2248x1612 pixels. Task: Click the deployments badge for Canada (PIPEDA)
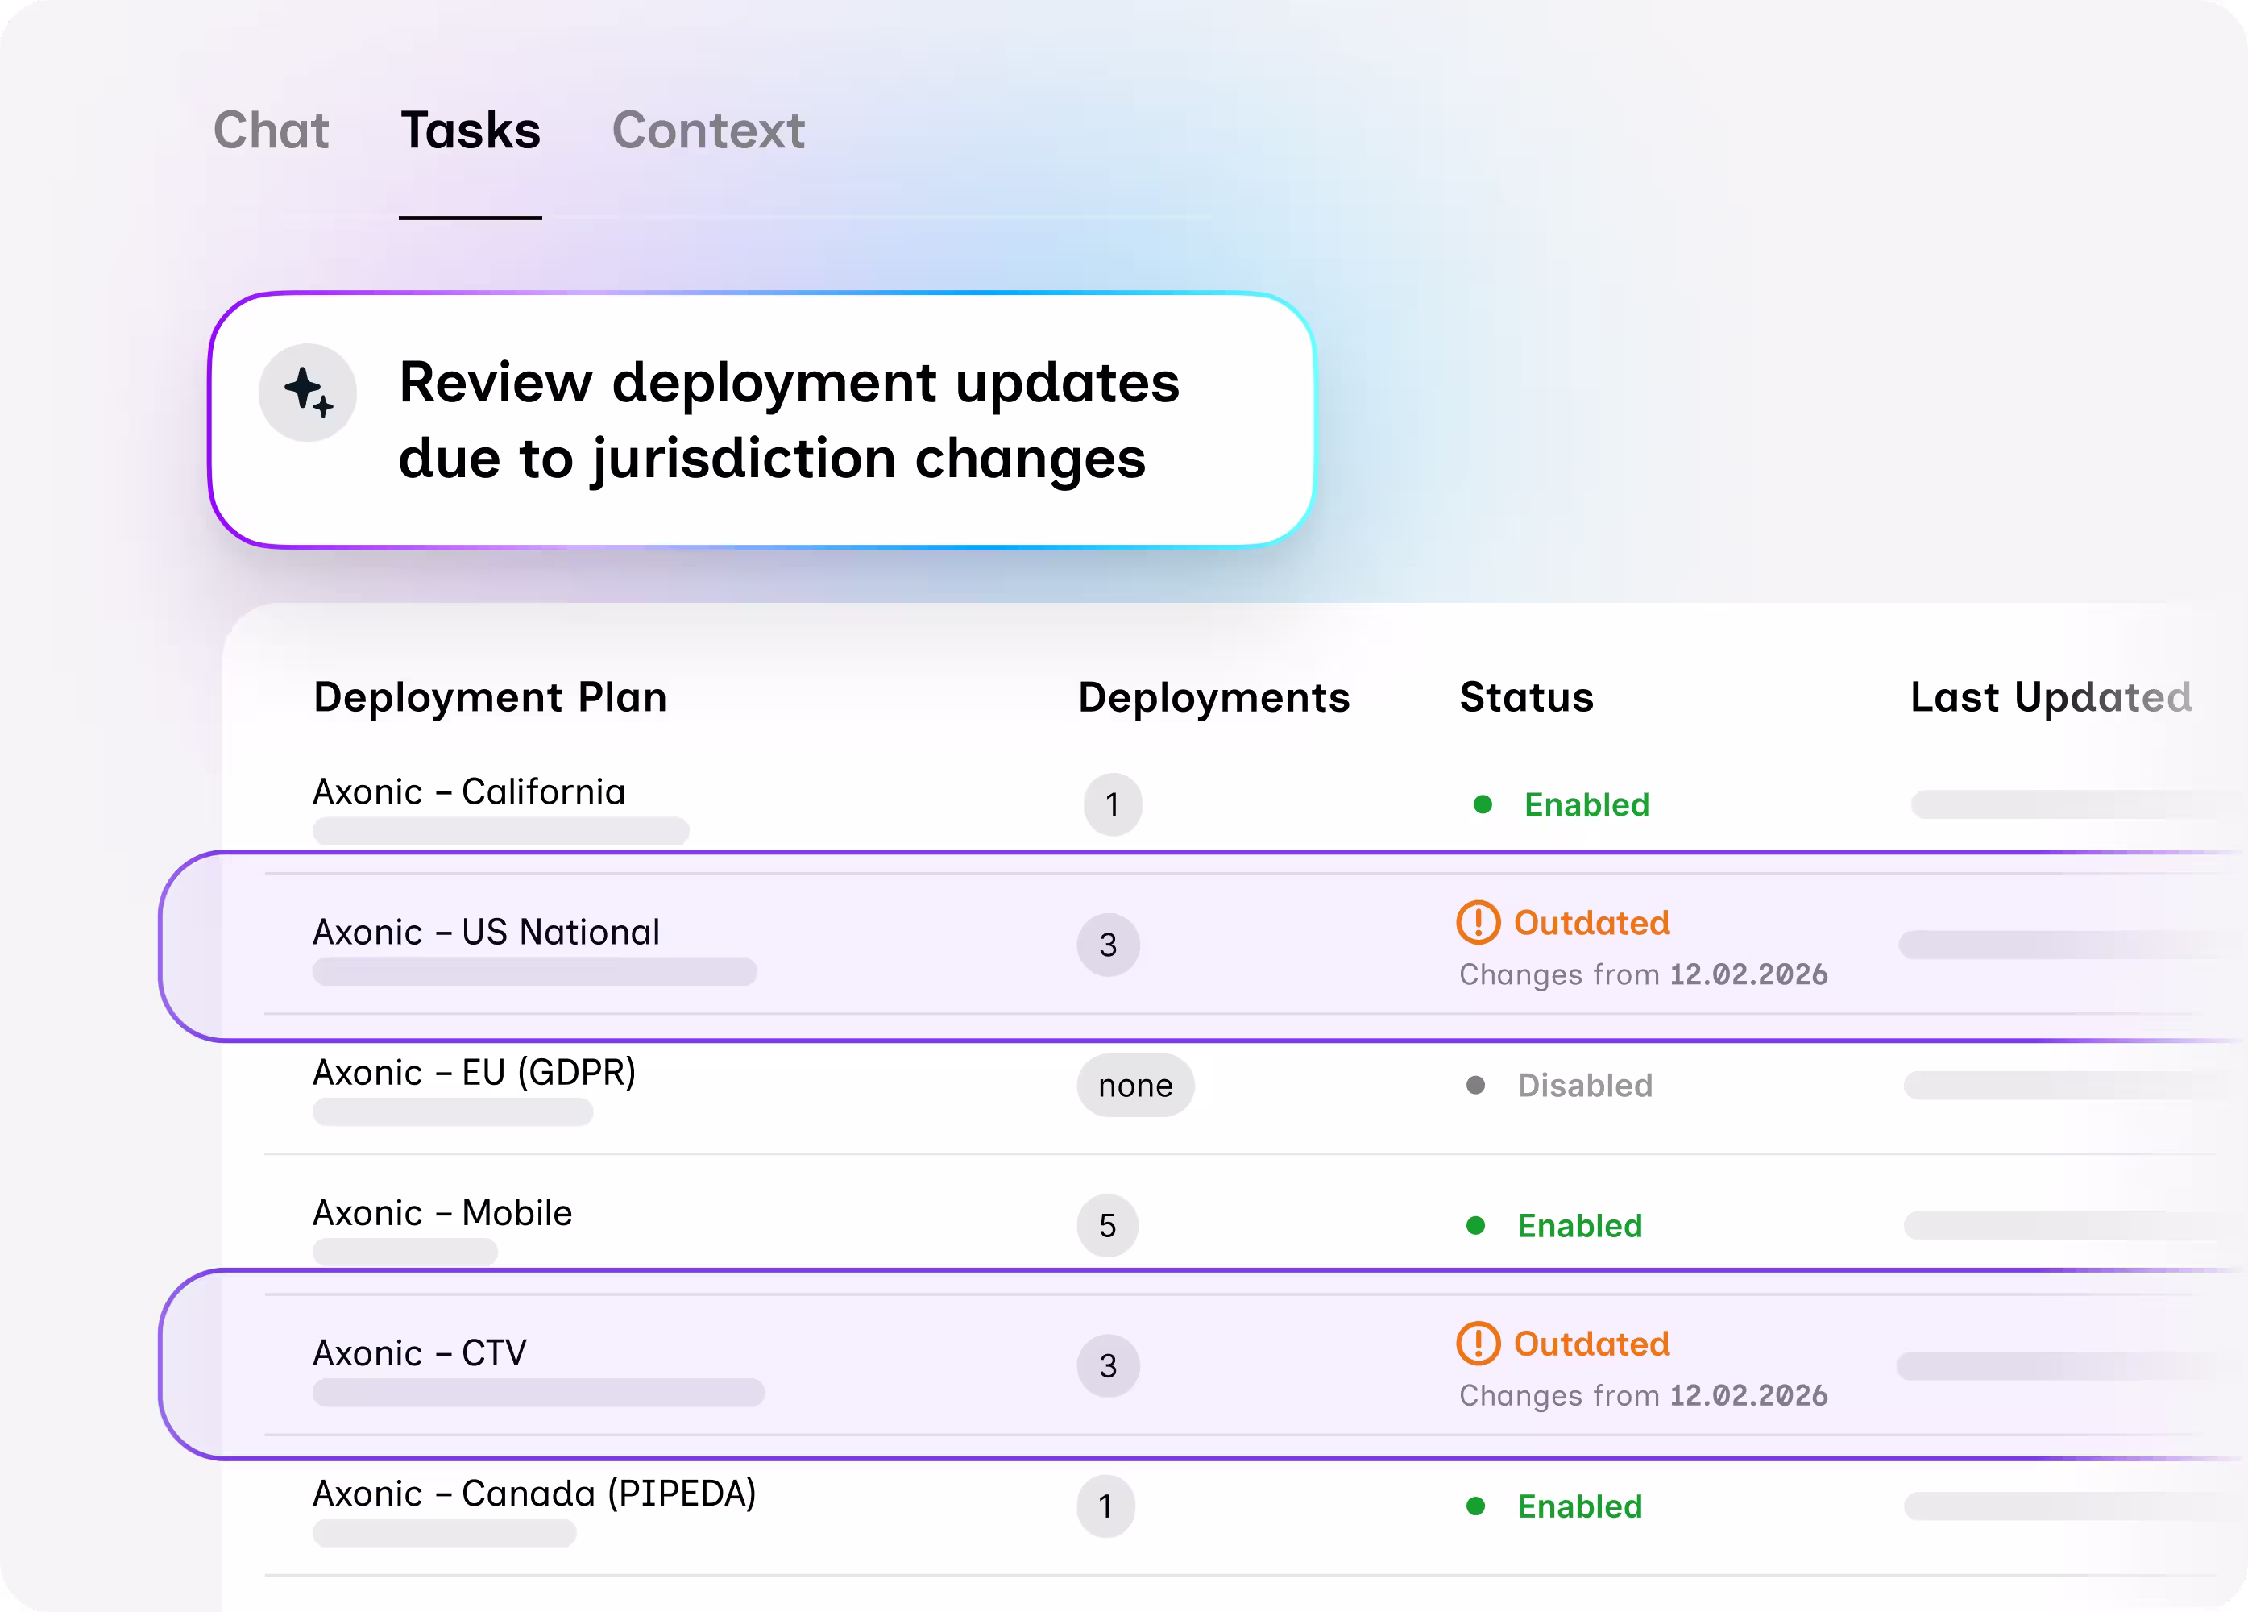[1105, 1507]
